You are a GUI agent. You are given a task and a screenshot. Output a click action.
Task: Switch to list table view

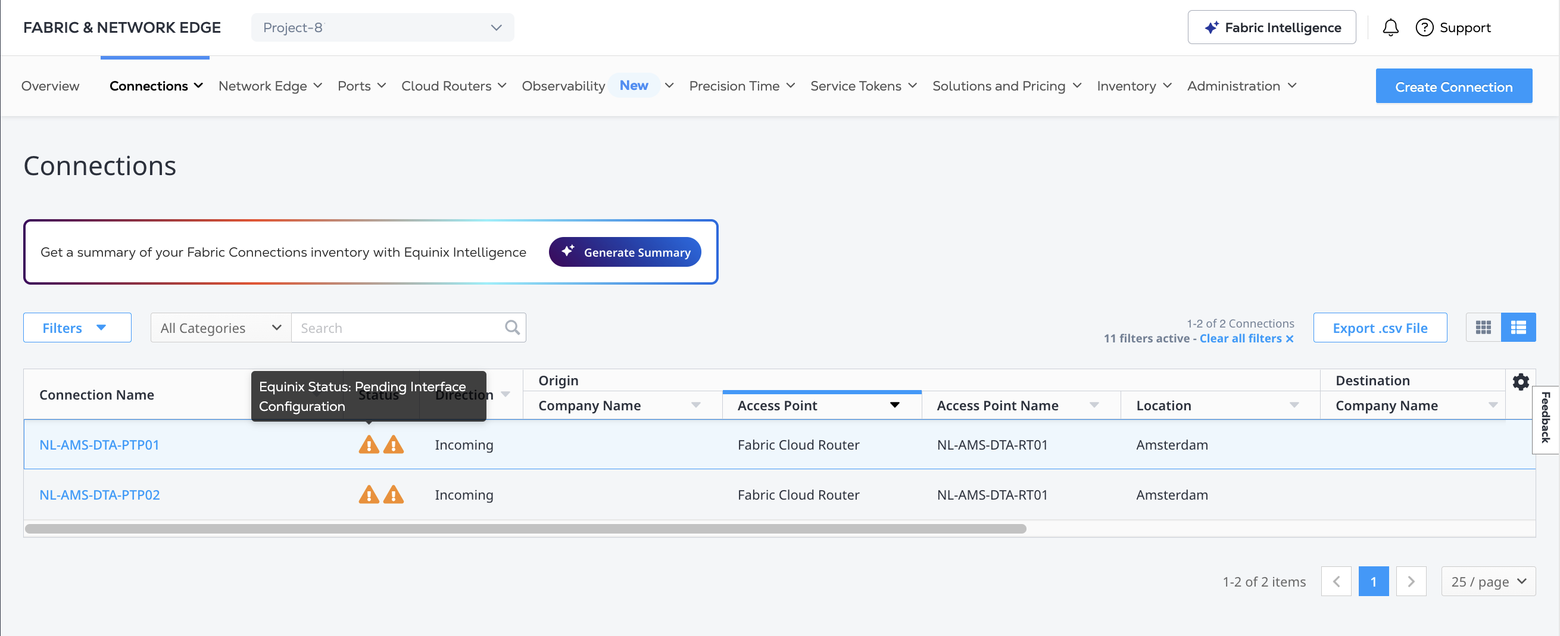pos(1518,328)
